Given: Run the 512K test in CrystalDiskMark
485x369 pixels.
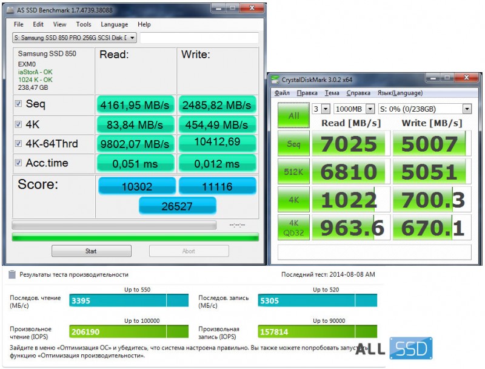Looking at the screenshot, I should 293,172.
